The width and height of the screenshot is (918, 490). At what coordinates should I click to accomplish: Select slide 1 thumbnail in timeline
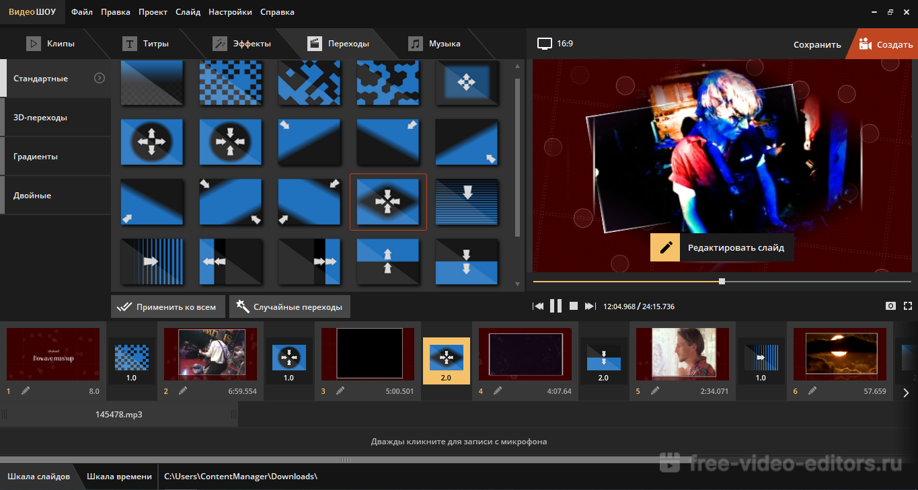coord(53,354)
